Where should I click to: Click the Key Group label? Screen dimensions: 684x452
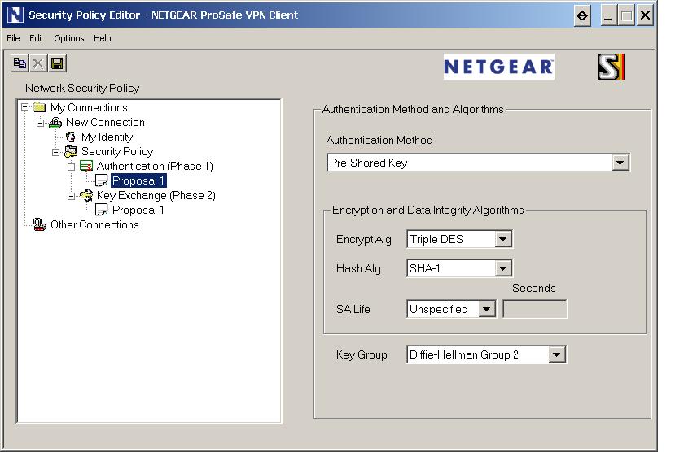coord(362,355)
